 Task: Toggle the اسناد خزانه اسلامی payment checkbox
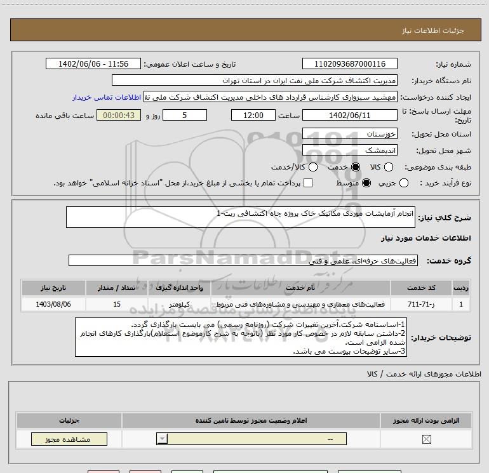click(308, 183)
